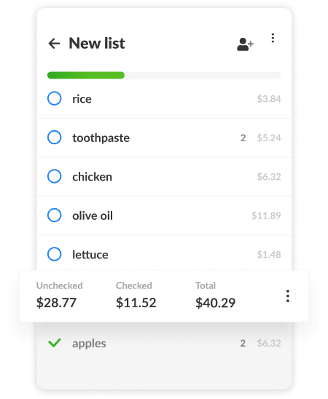Open the header three-dot menu
This screenshot has width=328, height=399.
[273, 38]
